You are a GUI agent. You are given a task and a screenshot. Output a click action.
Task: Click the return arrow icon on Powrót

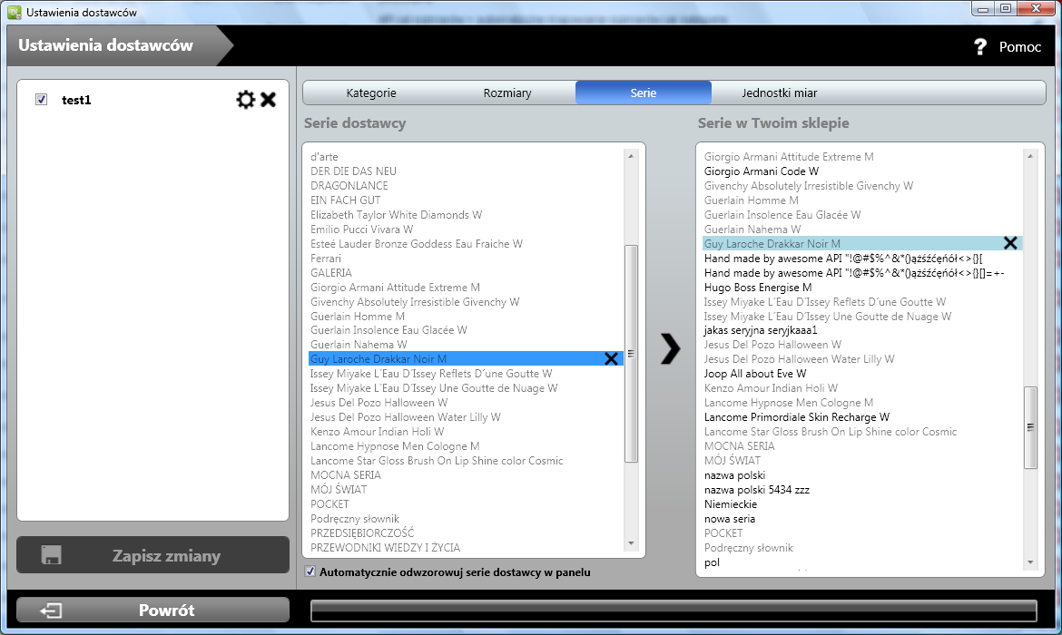(51, 611)
